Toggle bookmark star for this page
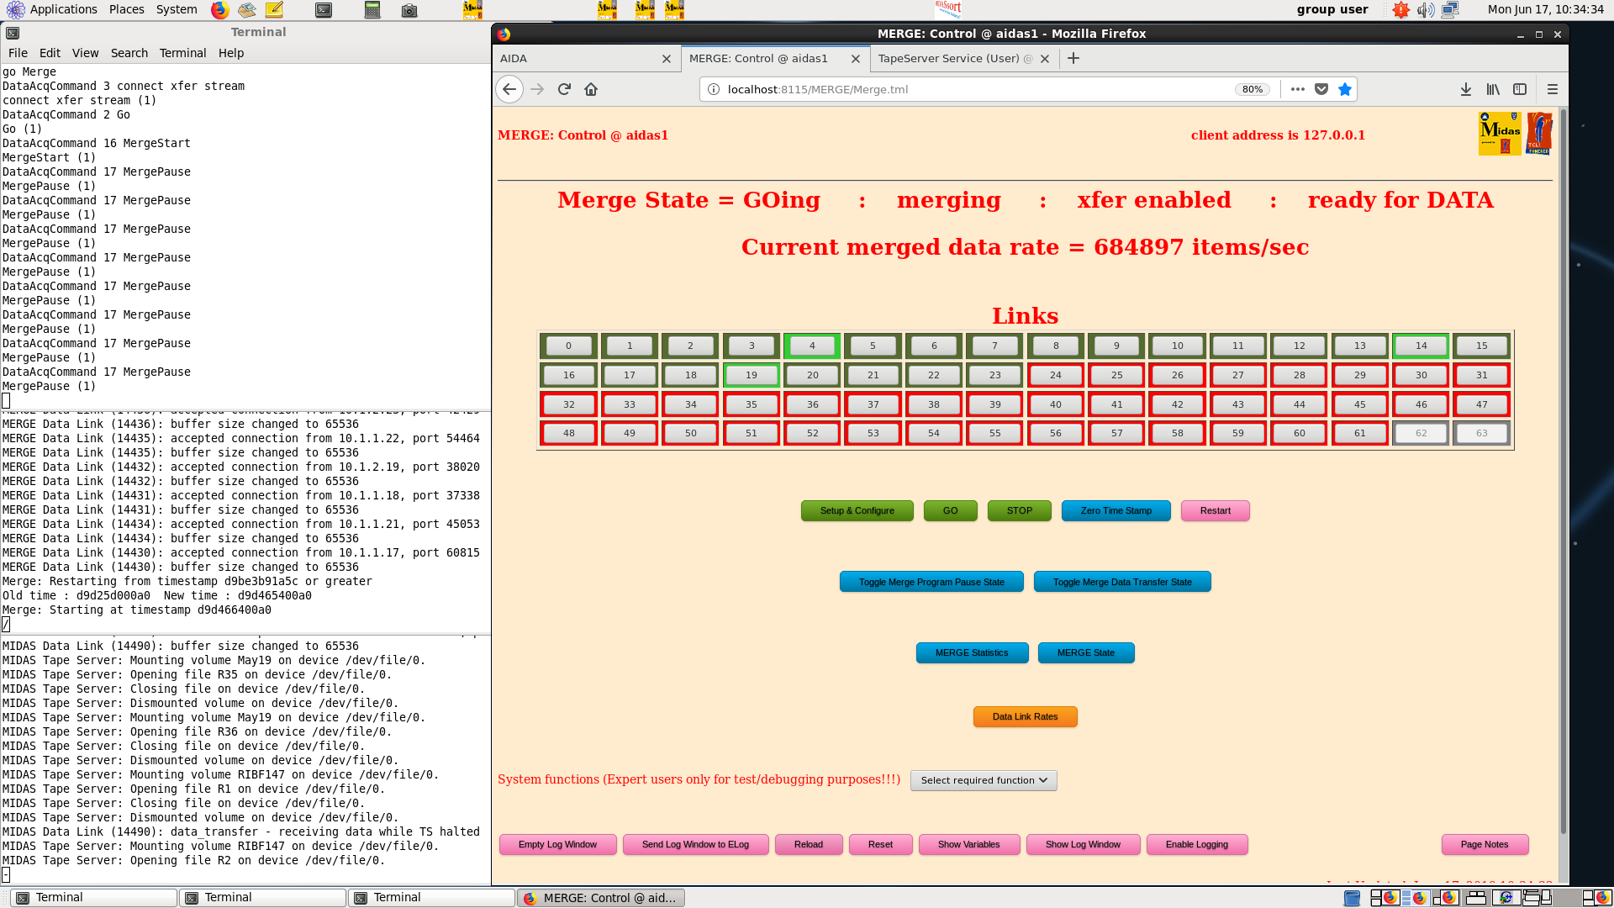The image size is (1614, 908). pyautogui.click(x=1345, y=89)
